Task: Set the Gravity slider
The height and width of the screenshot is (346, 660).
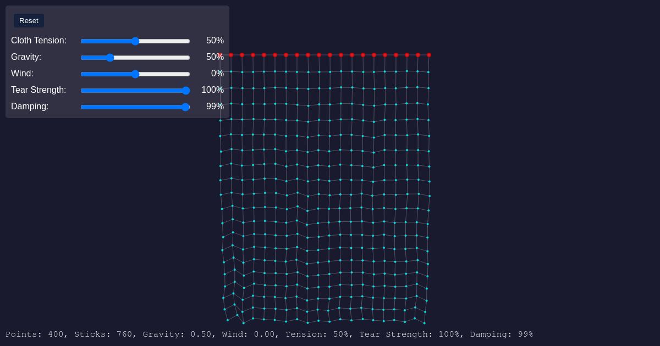Action: pyautogui.click(x=135, y=58)
